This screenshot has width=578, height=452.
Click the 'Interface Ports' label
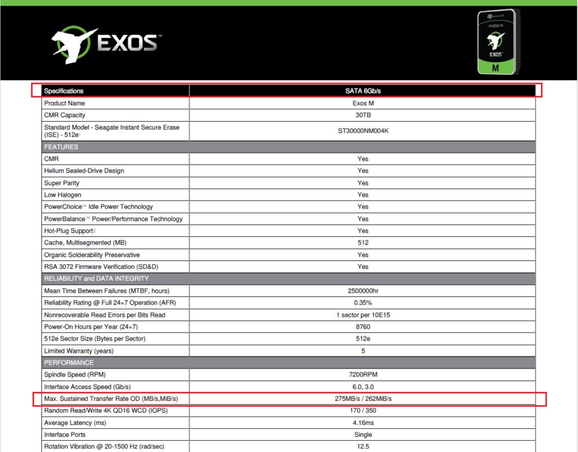64,435
